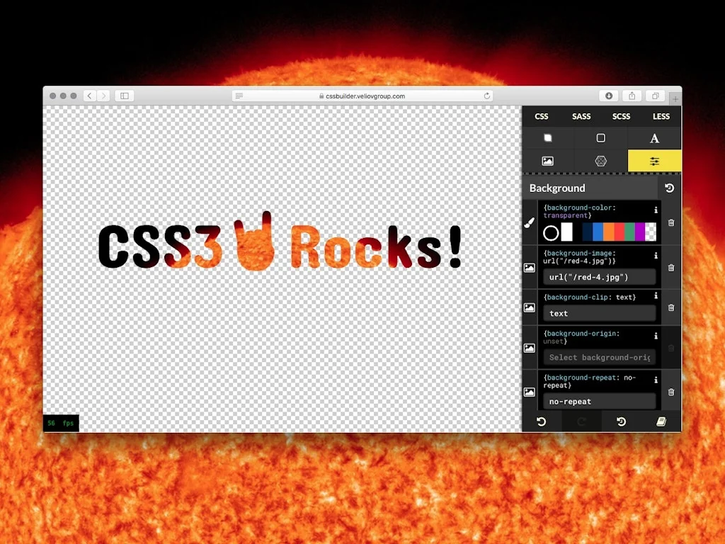725x544 pixels.
Task: Switch to the LESS tab
Action: [661, 116]
